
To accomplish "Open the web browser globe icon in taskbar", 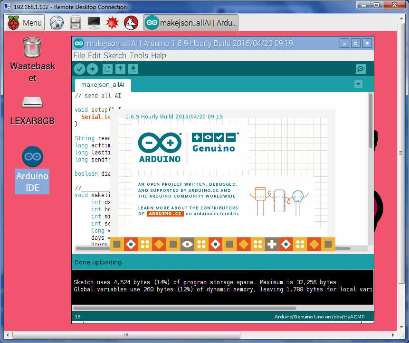I will (57, 22).
